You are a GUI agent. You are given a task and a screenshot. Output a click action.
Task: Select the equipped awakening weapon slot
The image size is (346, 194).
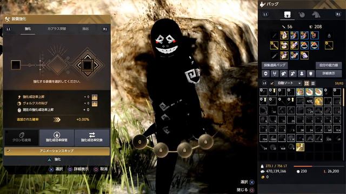tap(329, 45)
